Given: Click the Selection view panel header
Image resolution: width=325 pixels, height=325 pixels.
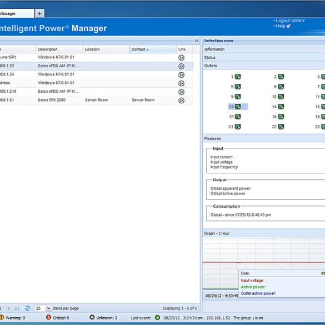Looking at the screenshot, I should click(x=264, y=41).
